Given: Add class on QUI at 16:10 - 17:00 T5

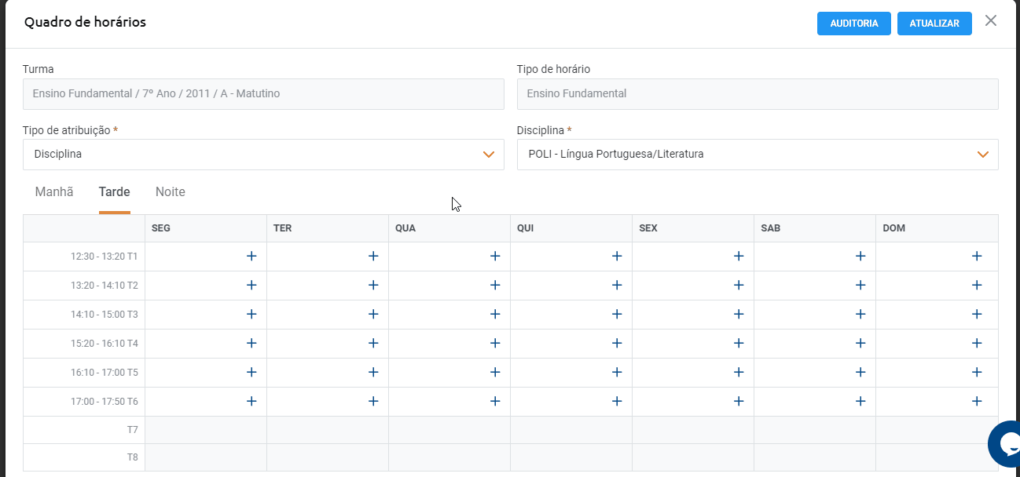Looking at the screenshot, I should (617, 372).
